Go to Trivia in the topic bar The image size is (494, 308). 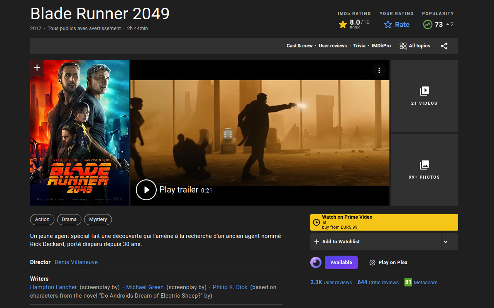[359, 46]
